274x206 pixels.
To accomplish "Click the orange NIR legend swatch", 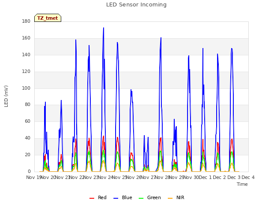I will [x=170, y=198].
